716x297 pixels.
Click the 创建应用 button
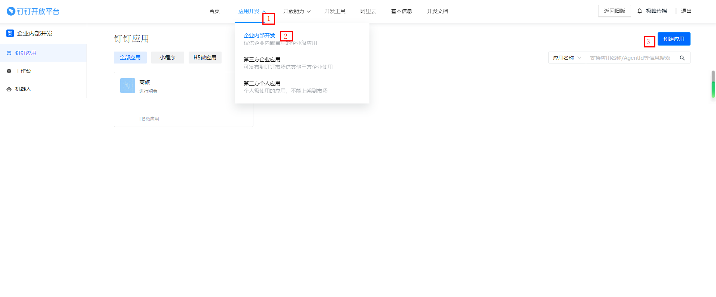point(674,39)
